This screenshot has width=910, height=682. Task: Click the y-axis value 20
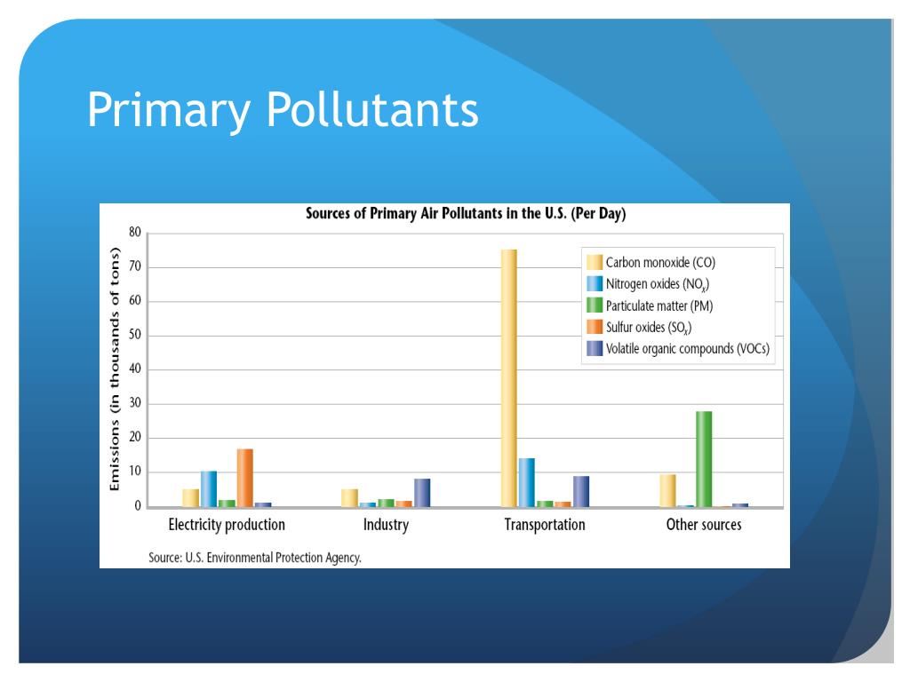135,437
